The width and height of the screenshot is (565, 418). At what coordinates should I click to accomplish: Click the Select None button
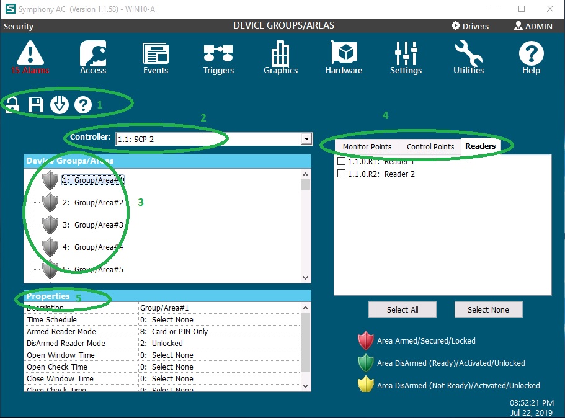pyautogui.click(x=488, y=309)
